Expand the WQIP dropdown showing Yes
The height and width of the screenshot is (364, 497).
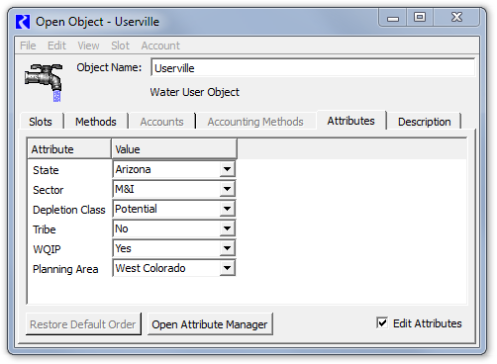pos(227,248)
